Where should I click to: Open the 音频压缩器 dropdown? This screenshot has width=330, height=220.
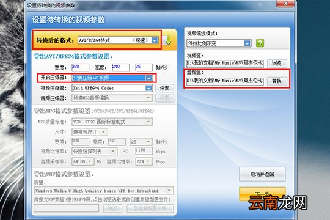[112, 98]
